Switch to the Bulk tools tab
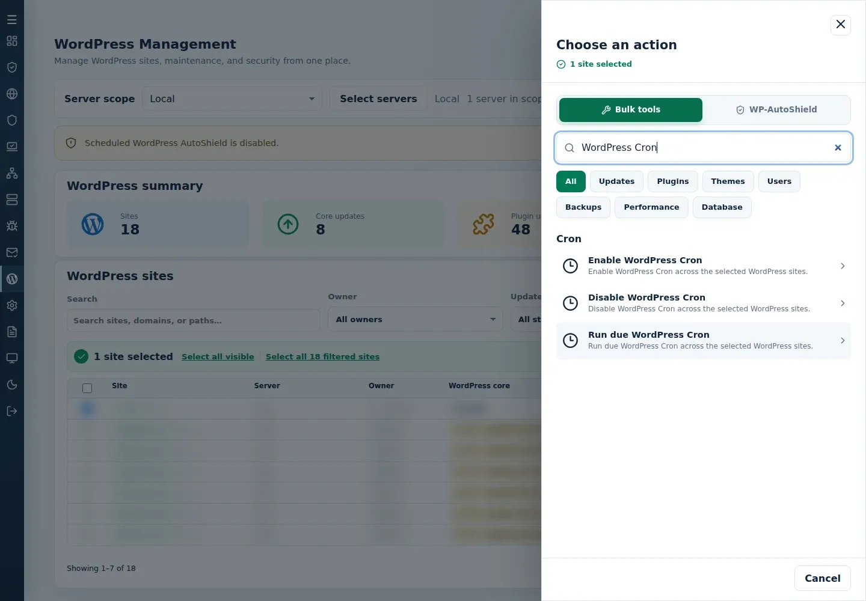Image resolution: width=866 pixels, height=601 pixels. pos(631,110)
